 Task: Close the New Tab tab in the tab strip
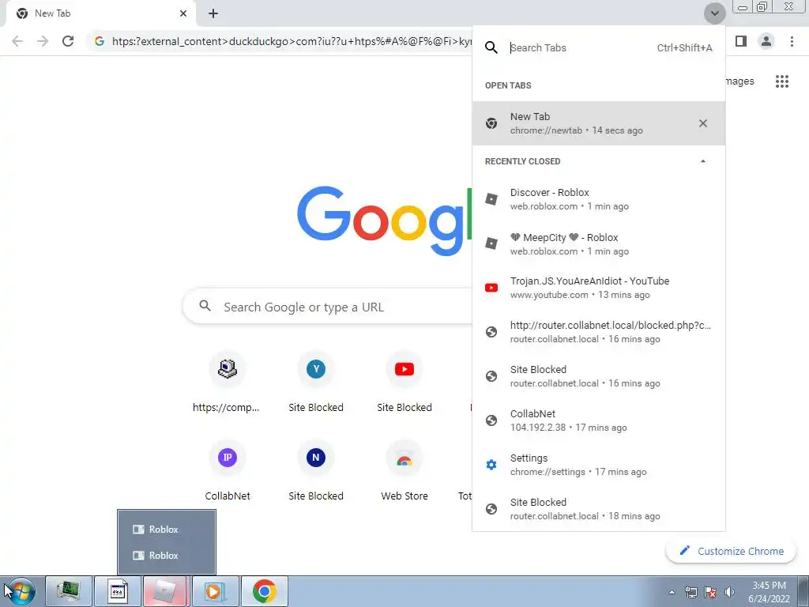pyautogui.click(x=183, y=13)
